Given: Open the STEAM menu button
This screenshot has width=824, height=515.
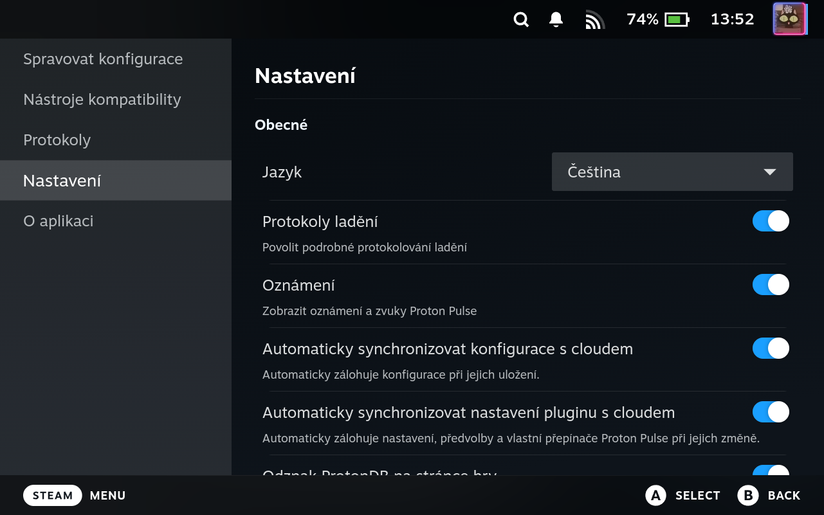Looking at the screenshot, I should 53,495.
